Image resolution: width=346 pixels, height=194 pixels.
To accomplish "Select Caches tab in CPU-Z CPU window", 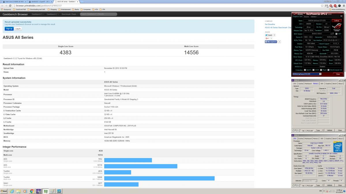I will [x=301, y=139].
